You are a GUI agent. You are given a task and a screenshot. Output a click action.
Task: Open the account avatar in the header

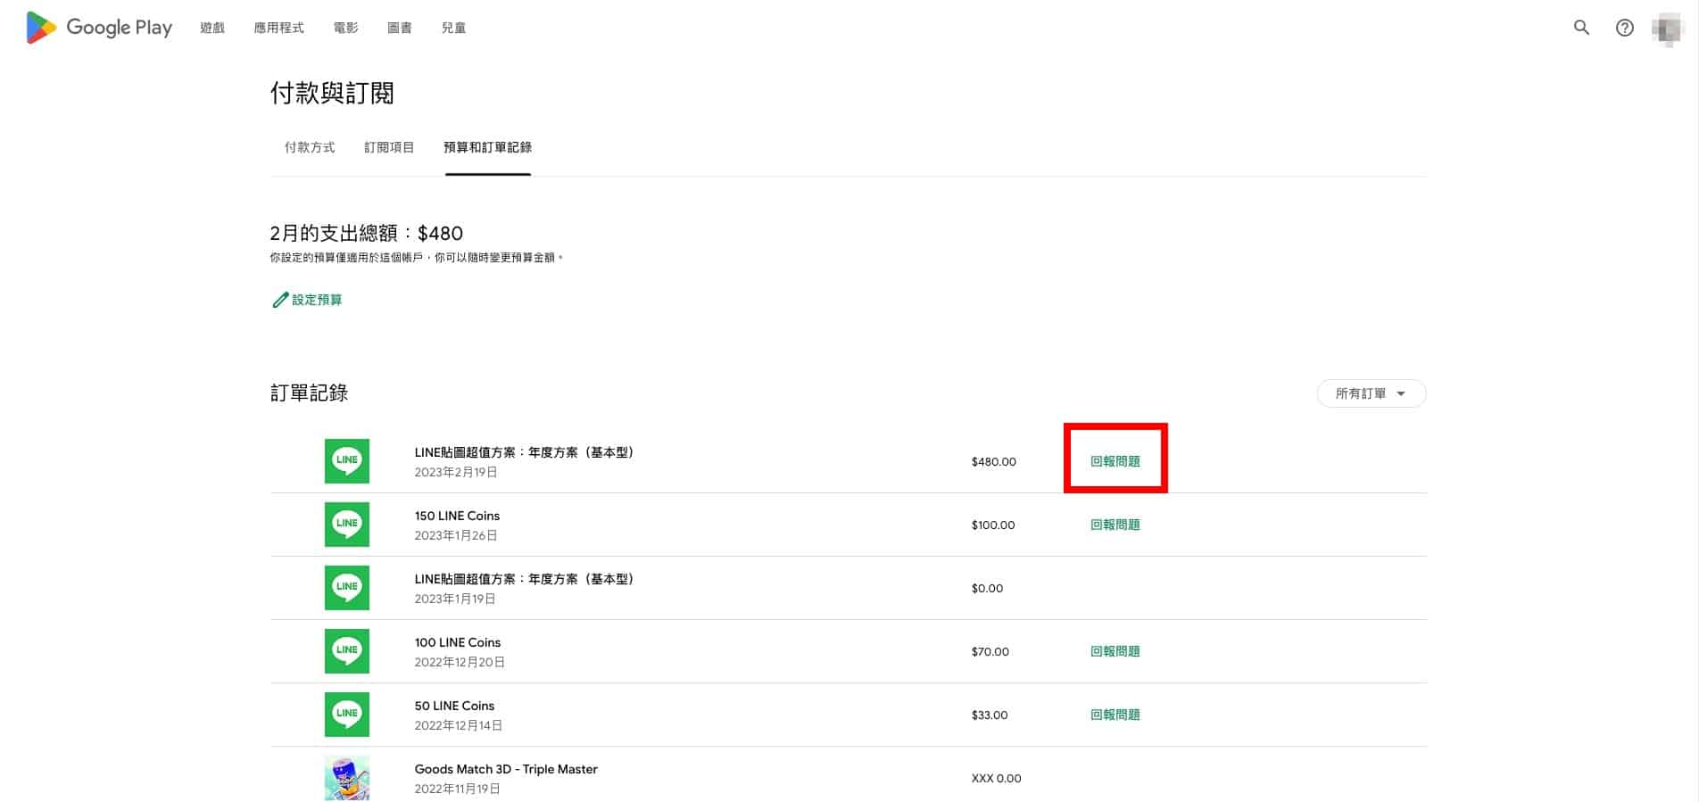click(x=1667, y=29)
